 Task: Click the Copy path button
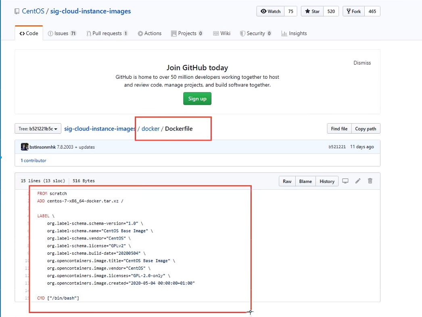click(366, 129)
